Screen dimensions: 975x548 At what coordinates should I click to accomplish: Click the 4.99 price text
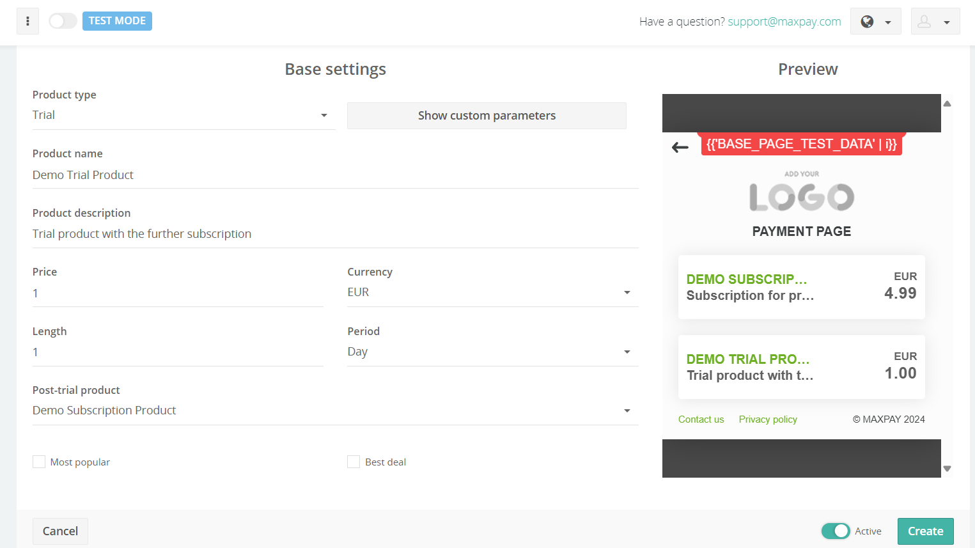click(x=900, y=294)
